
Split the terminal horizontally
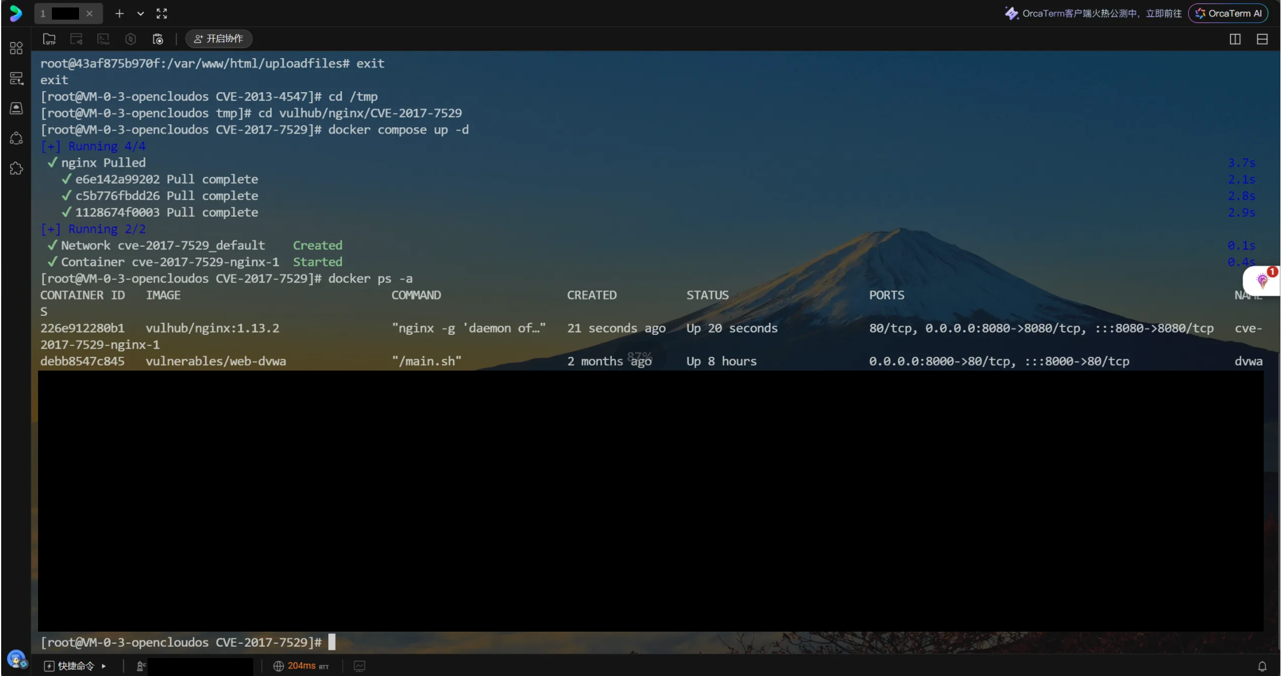(1262, 39)
